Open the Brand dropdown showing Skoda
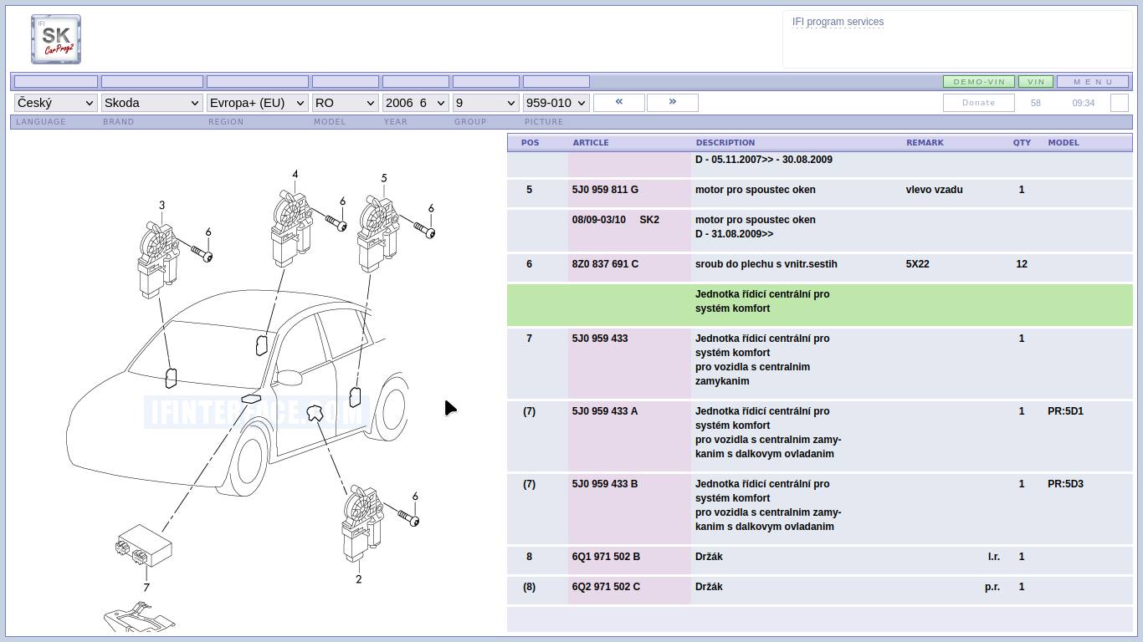The image size is (1143, 642). click(152, 103)
